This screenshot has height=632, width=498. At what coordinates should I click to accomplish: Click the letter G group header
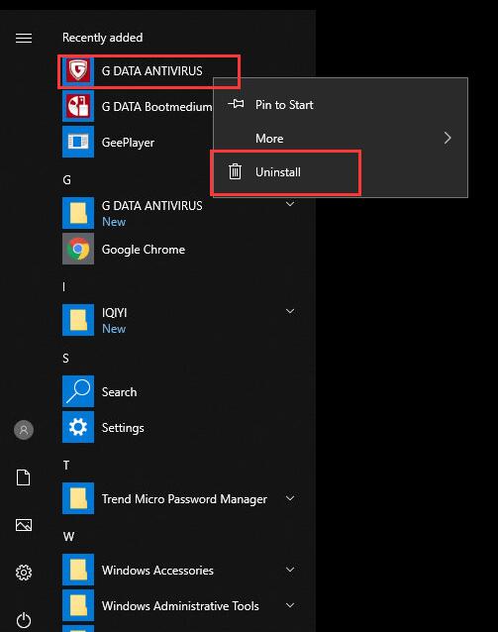click(67, 179)
